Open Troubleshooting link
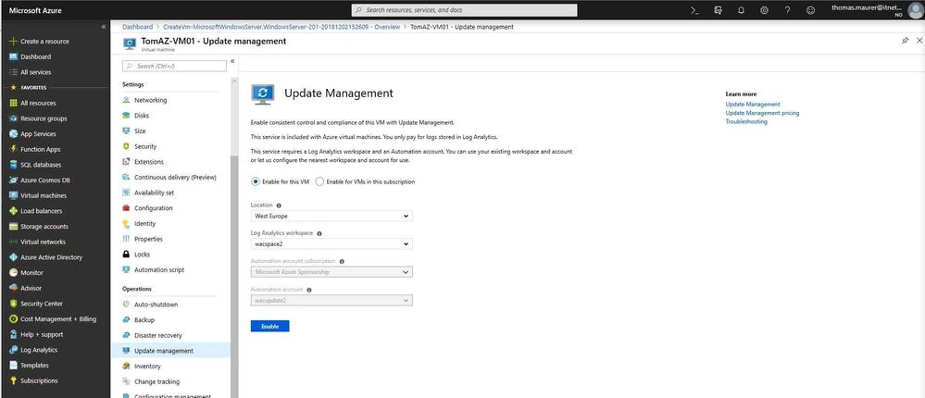The image size is (925, 398). (x=746, y=121)
